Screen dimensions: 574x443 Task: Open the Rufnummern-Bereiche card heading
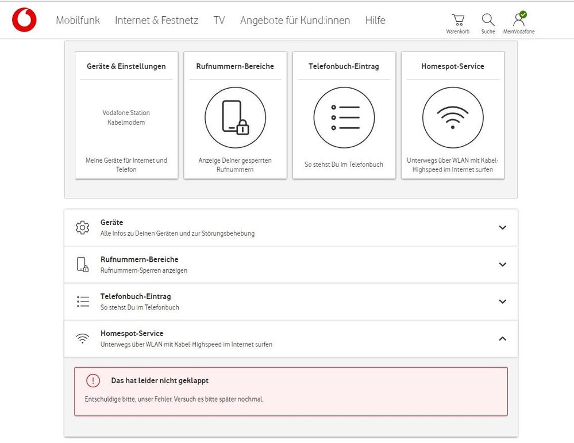235,66
